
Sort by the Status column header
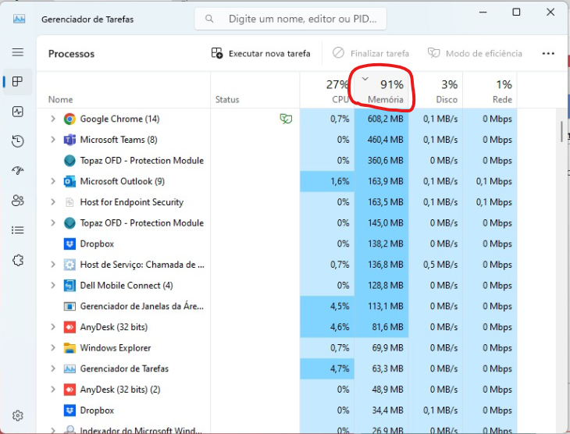pos(255,90)
